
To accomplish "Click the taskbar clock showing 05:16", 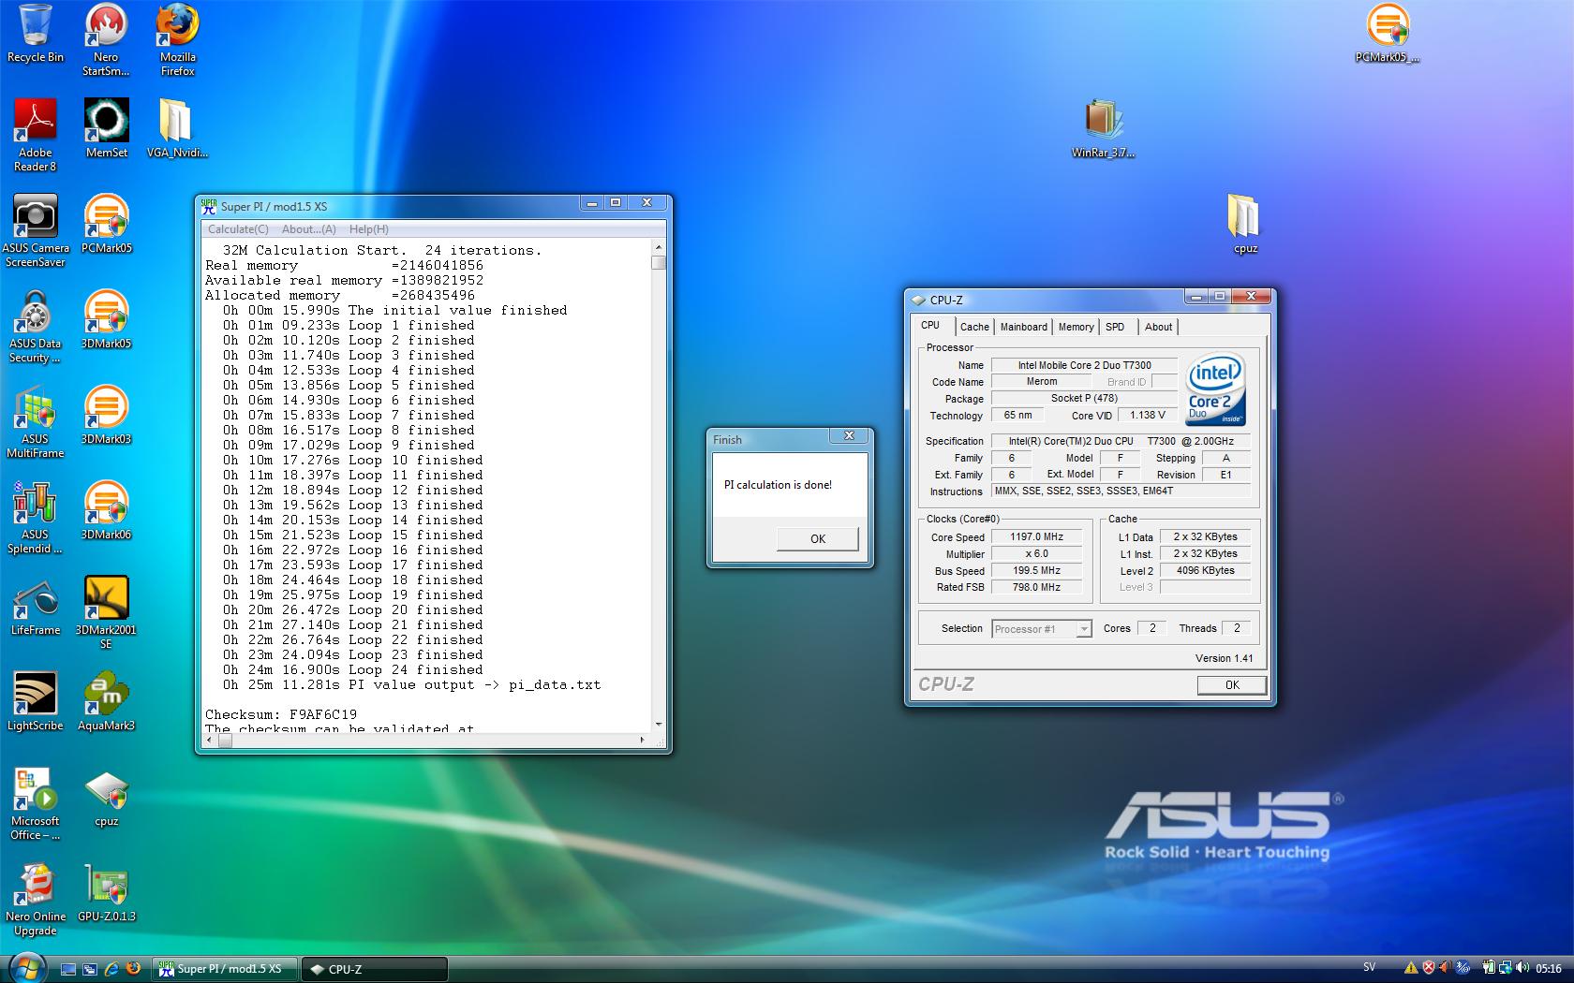I will pyautogui.click(x=1548, y=969).
